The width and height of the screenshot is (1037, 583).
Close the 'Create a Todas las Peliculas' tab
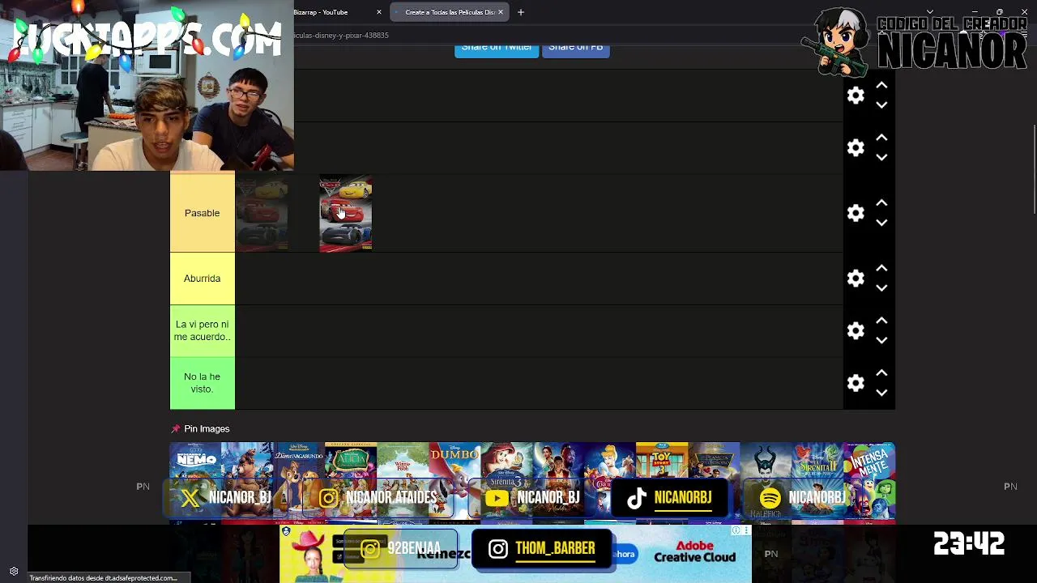(500, 12)
